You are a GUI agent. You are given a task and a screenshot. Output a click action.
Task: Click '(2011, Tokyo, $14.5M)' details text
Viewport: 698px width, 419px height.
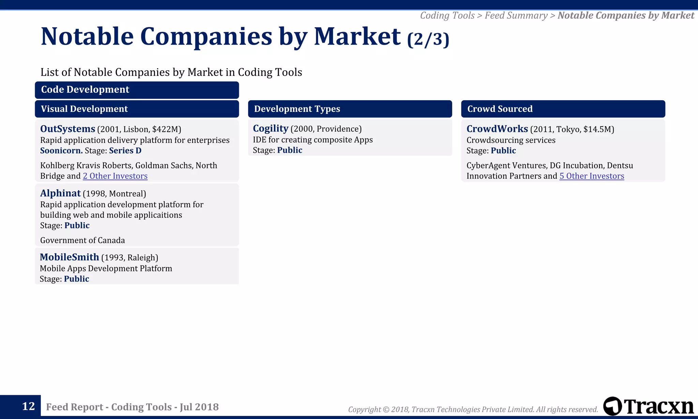572,129
